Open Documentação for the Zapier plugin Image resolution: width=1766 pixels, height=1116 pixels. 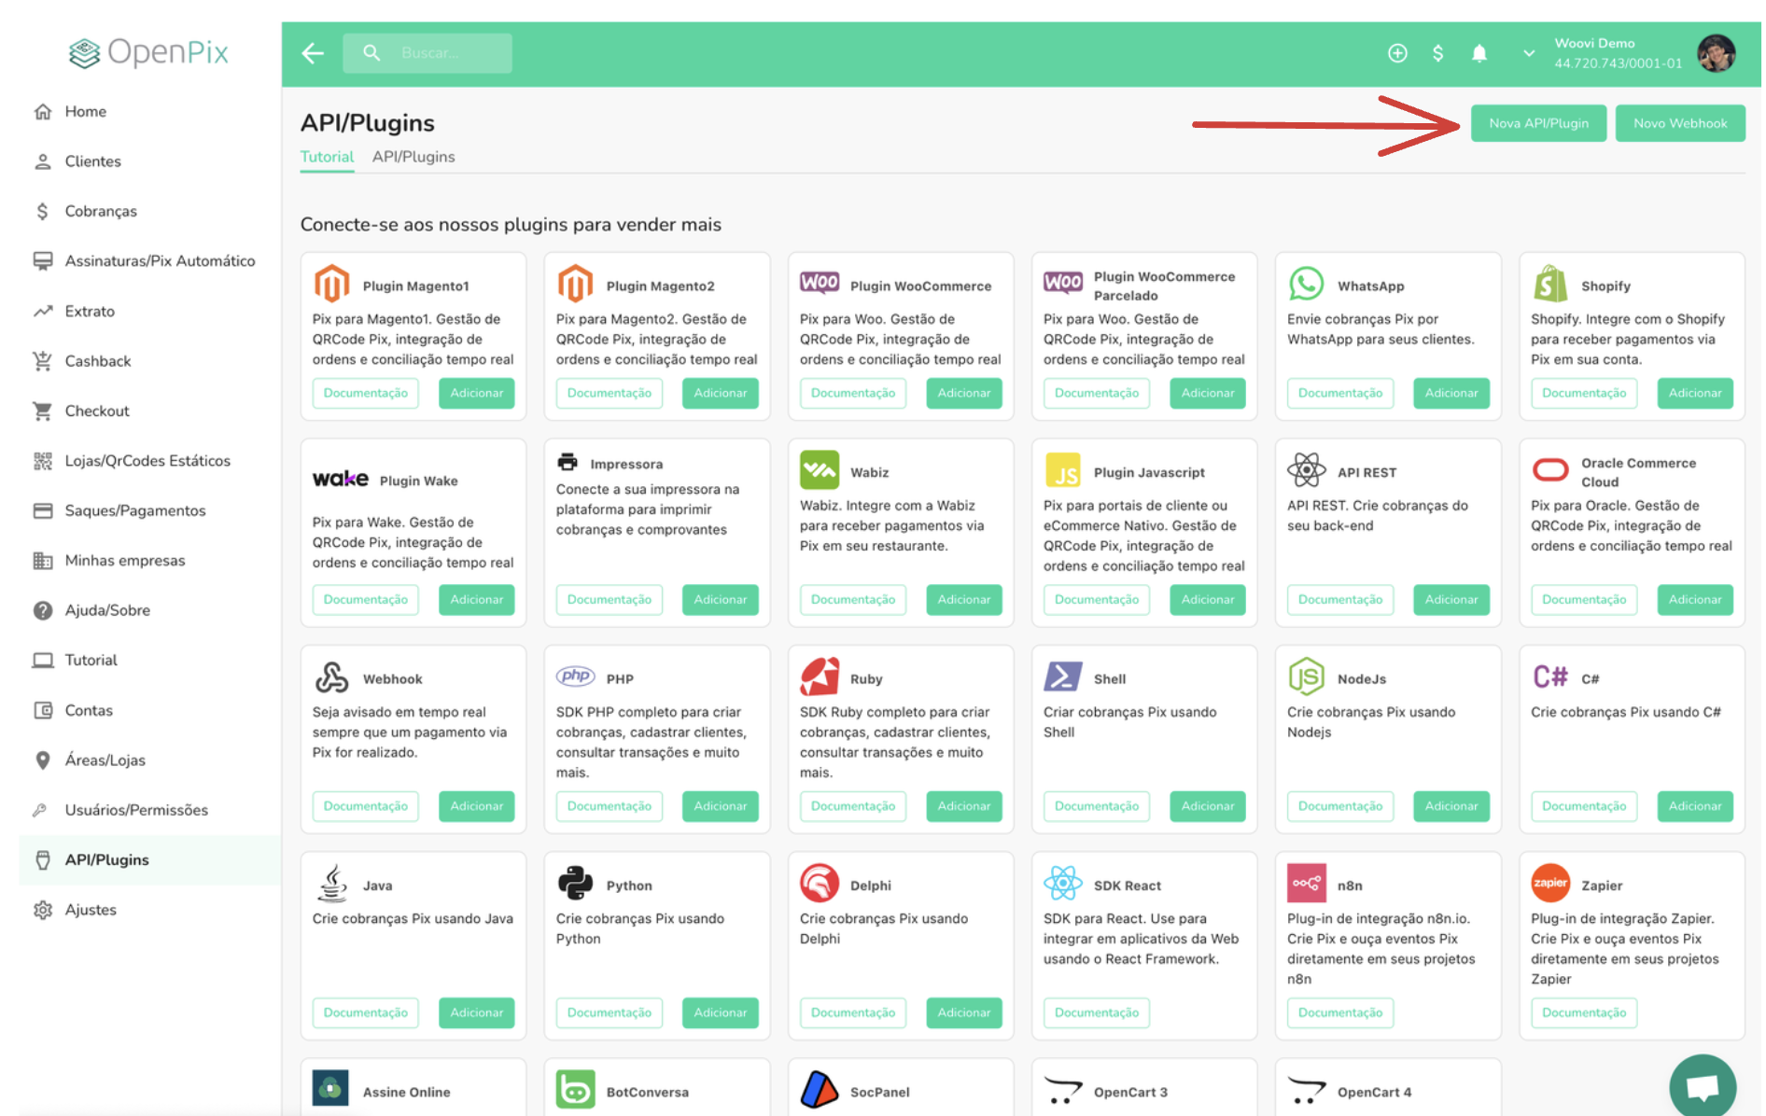pos(1583,1012)
